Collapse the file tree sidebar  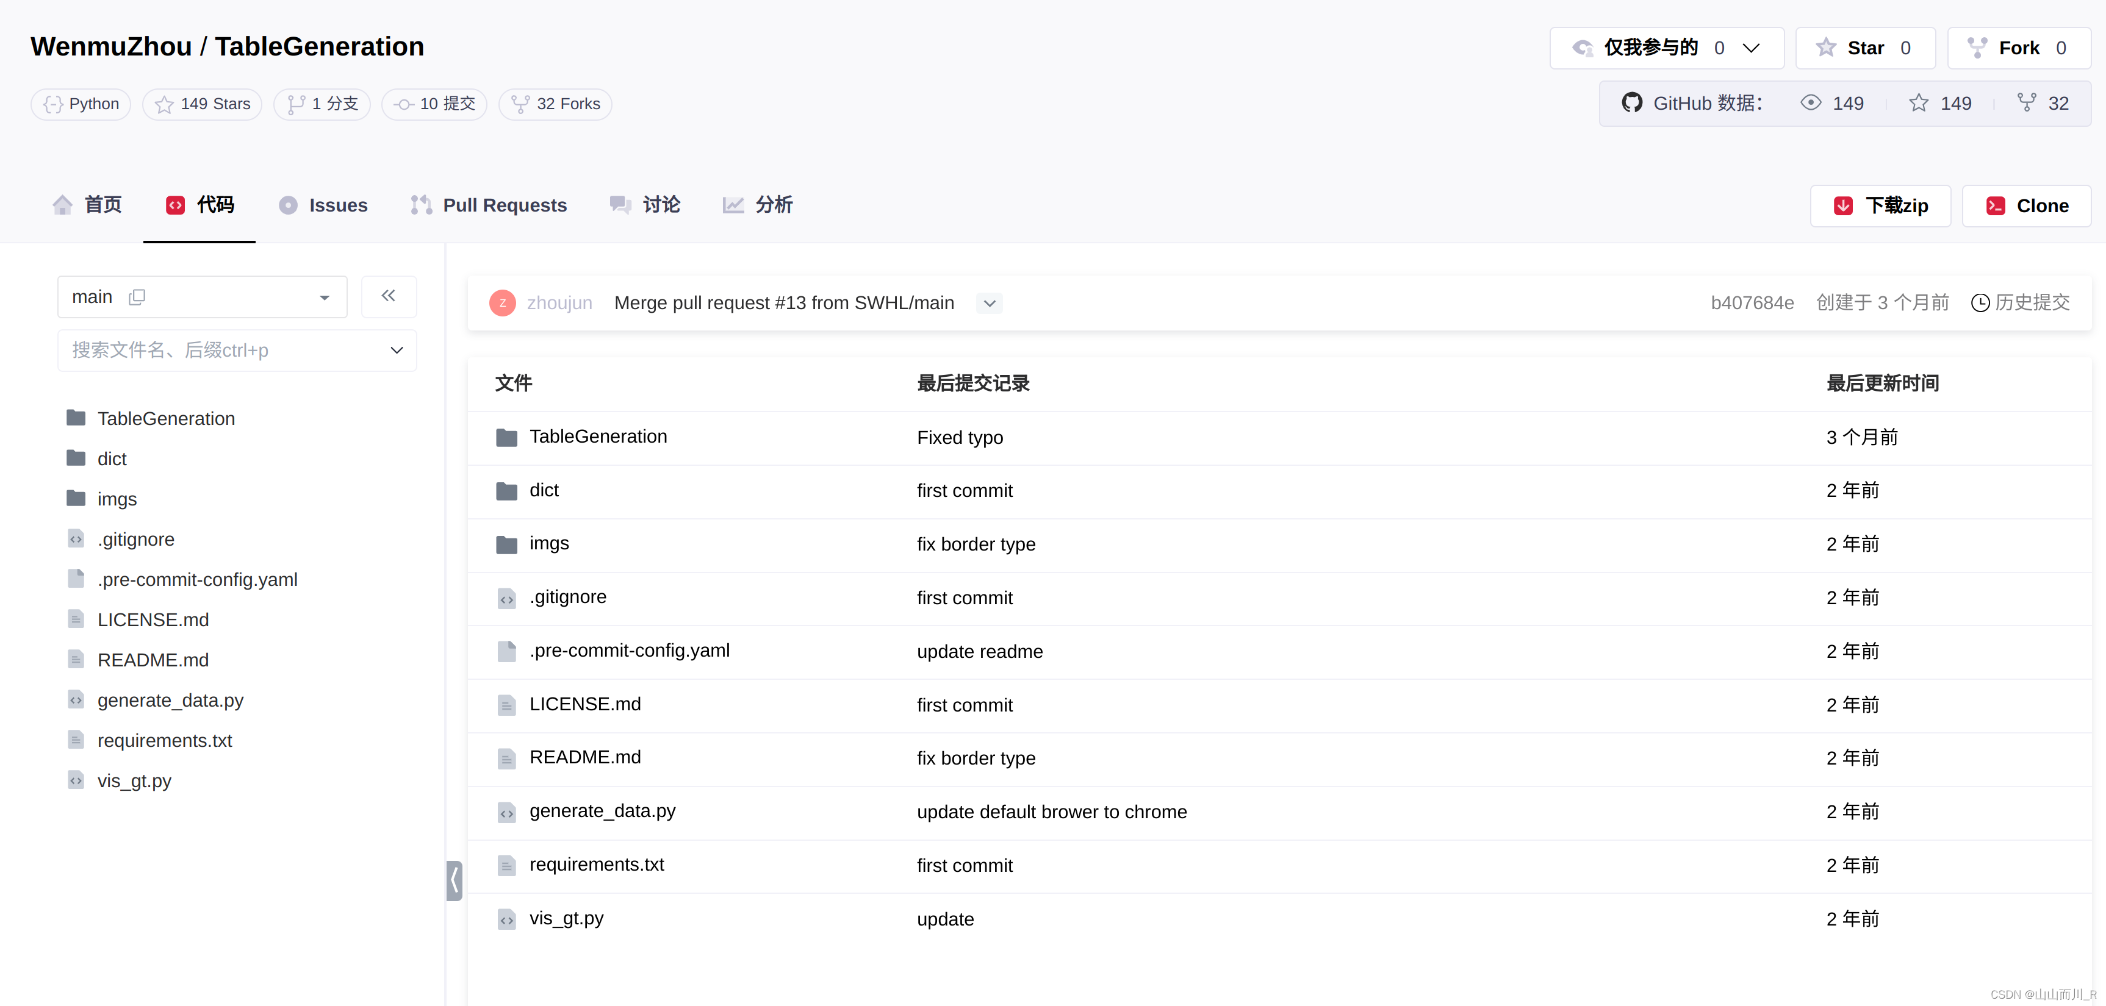click(x=389, y=296)
